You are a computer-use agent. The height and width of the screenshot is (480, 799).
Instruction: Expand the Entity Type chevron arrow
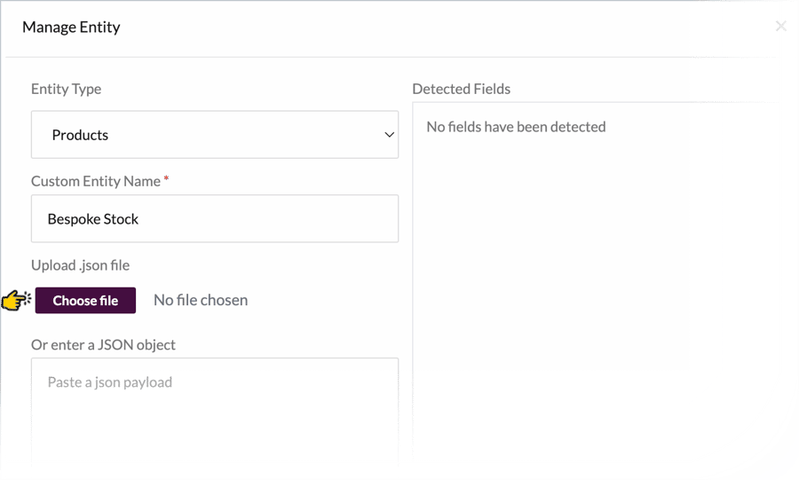tap(390, 135)
